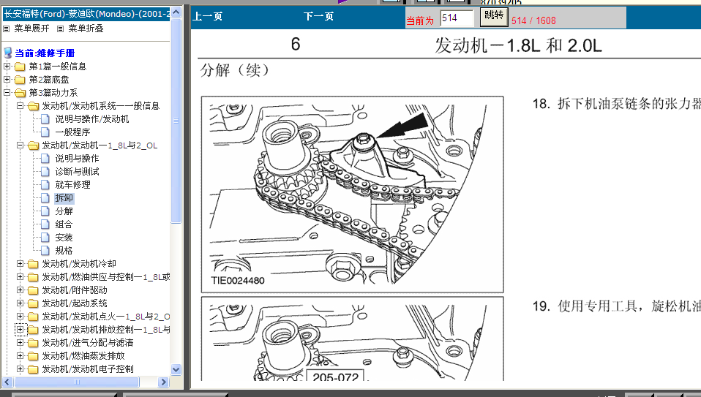Click page icon beside 规格
This screenshot has height=397, width=701.
[45, 251]
